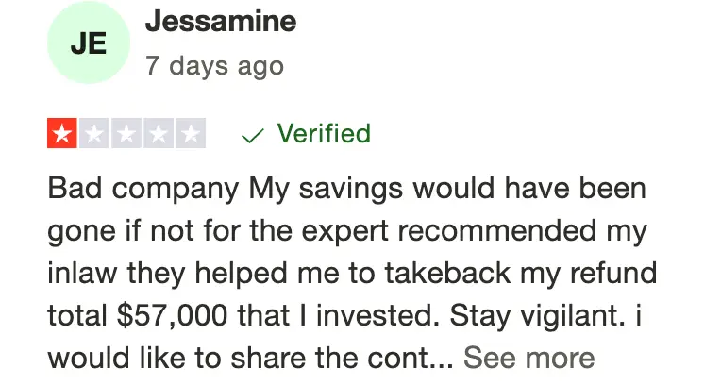
Task: Click the third gray rating star
Action: point(126,133)
